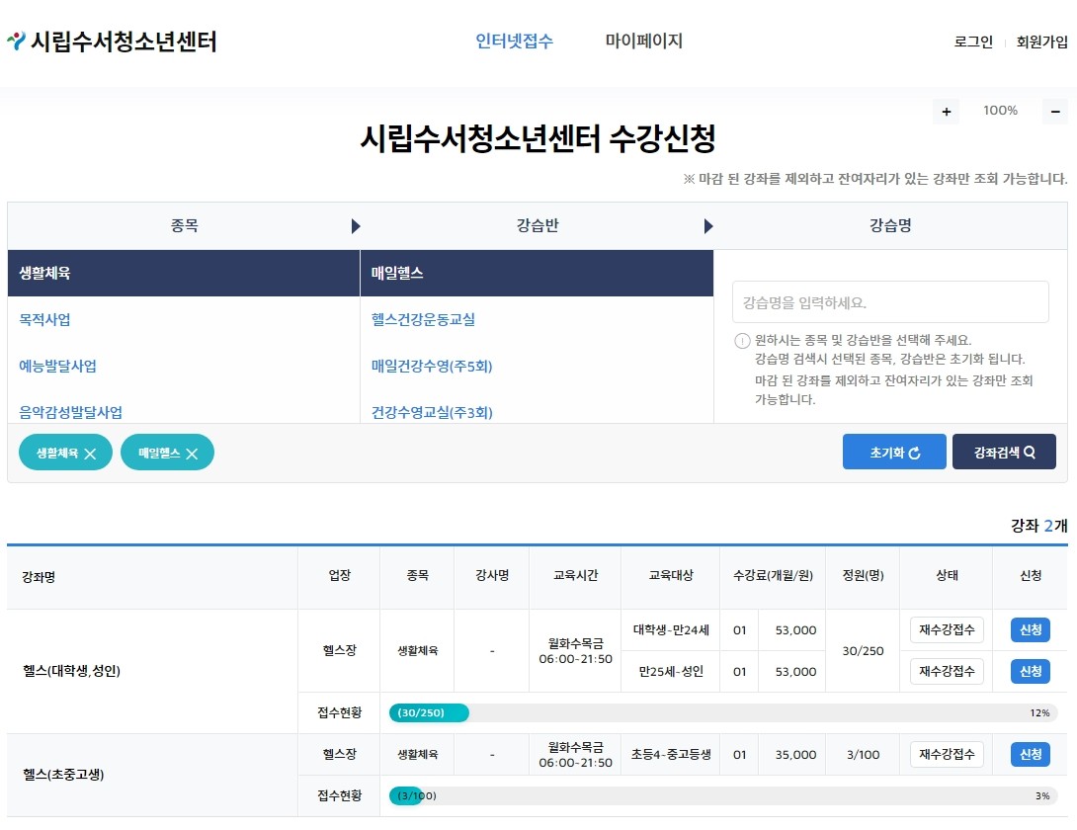Click the 시립수서청소년센터 logo icon

point(18,41)
